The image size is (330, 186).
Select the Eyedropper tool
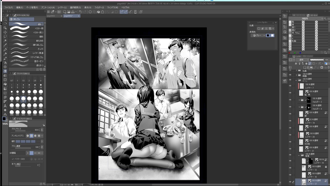tap(5, 45)
